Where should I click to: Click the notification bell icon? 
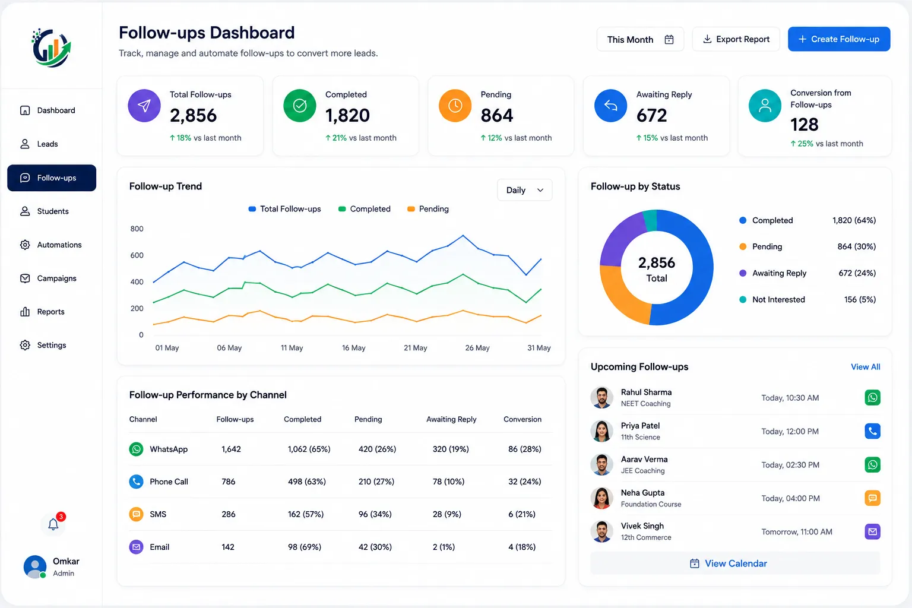click(53, 524)
